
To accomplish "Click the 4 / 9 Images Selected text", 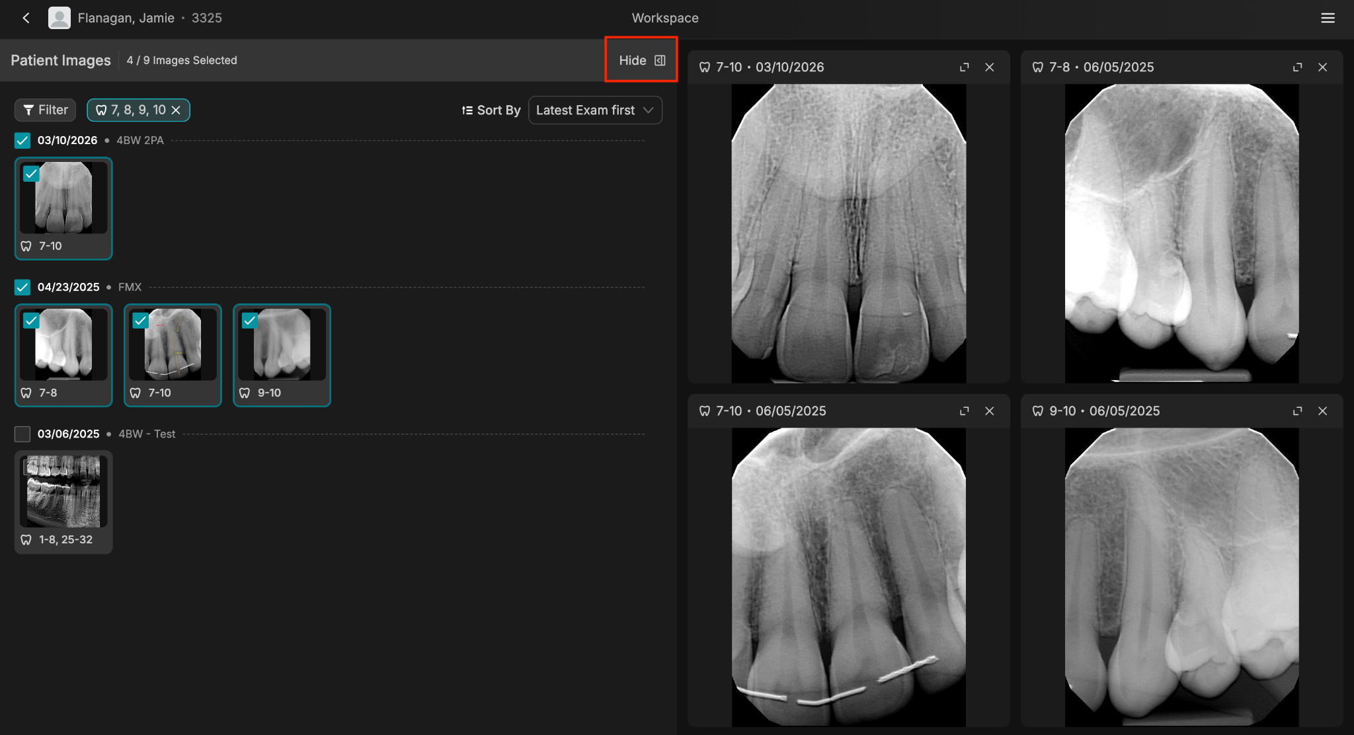I will [x=182, y=60].
